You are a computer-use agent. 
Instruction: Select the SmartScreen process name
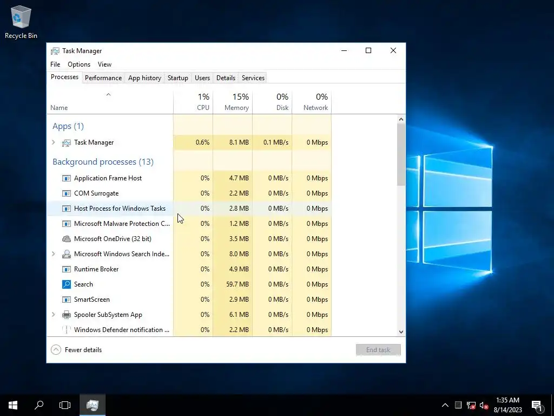point(92,300)
